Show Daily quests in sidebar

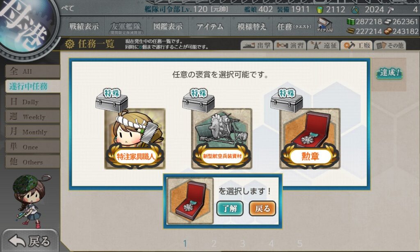(33, 102)
